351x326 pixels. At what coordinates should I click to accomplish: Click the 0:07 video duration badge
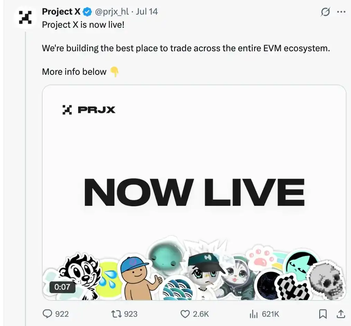click(62, 287)
